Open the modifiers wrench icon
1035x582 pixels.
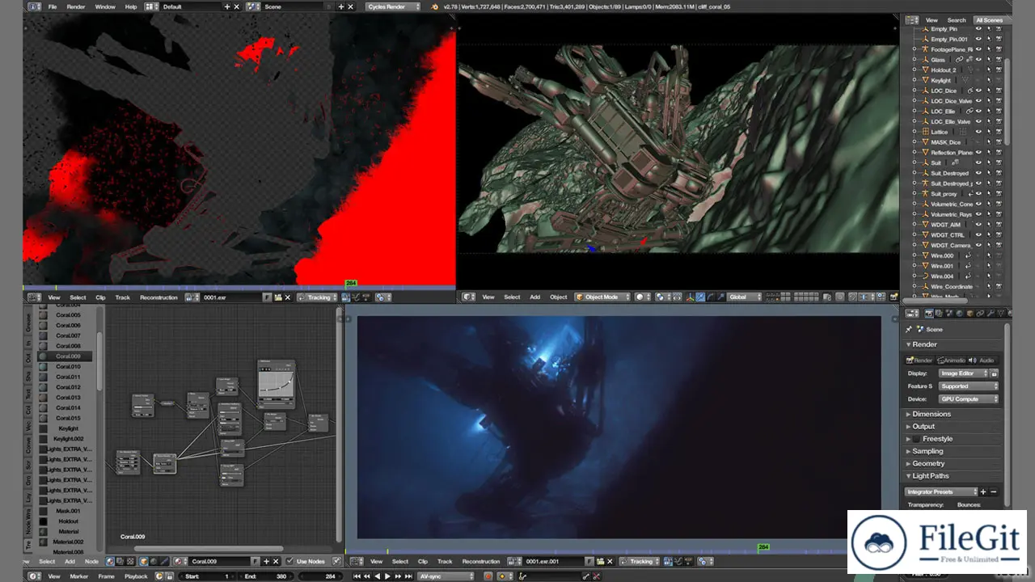tap(991, 314)
